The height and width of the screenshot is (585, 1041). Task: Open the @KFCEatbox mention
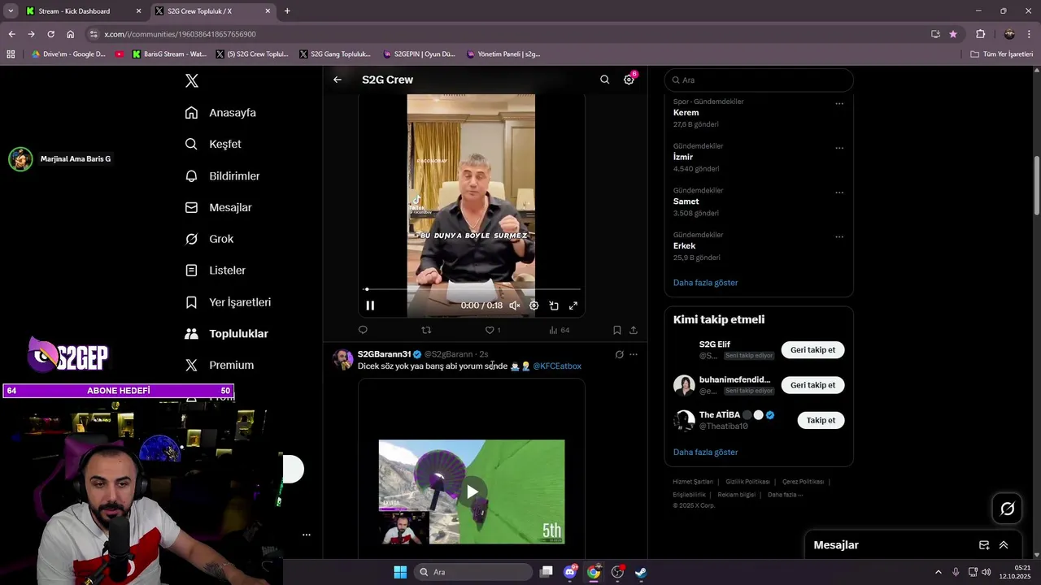557,366
